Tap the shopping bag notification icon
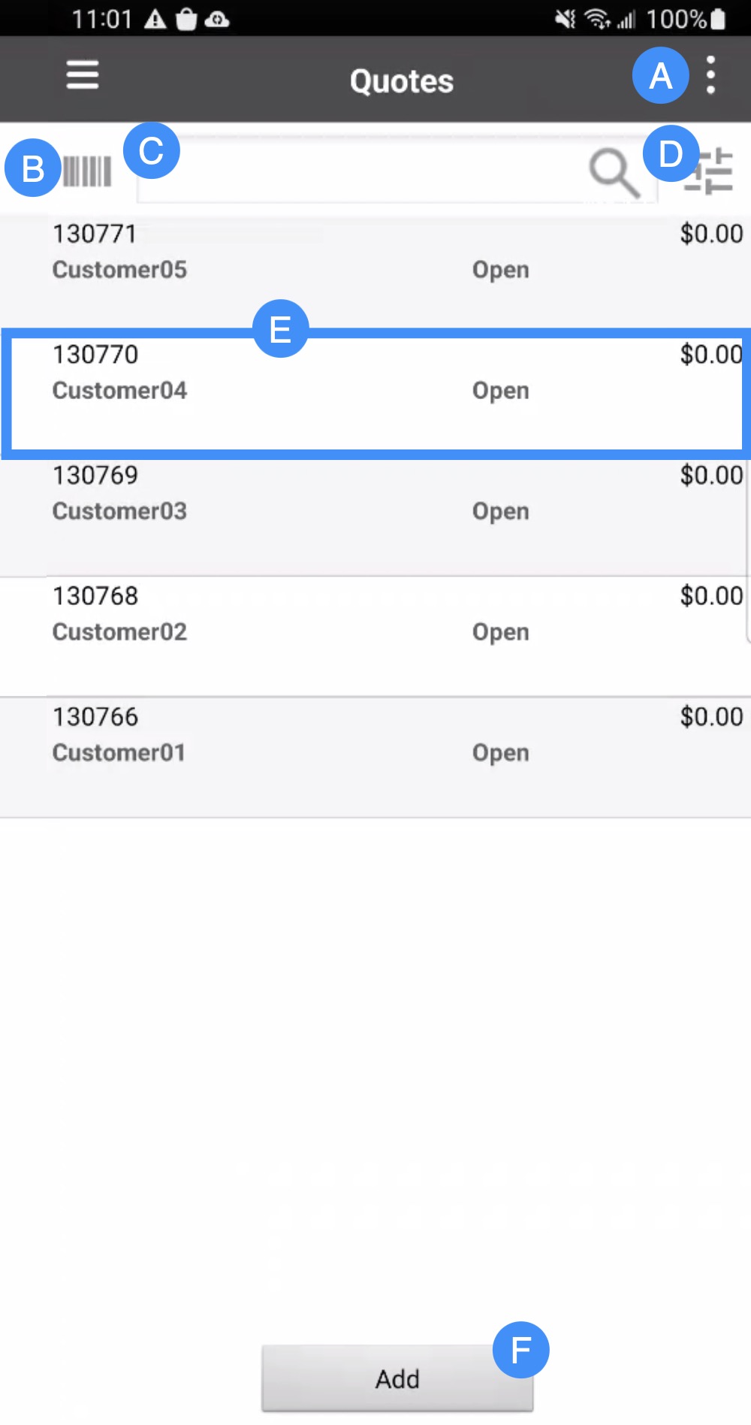 coord(186,20)
